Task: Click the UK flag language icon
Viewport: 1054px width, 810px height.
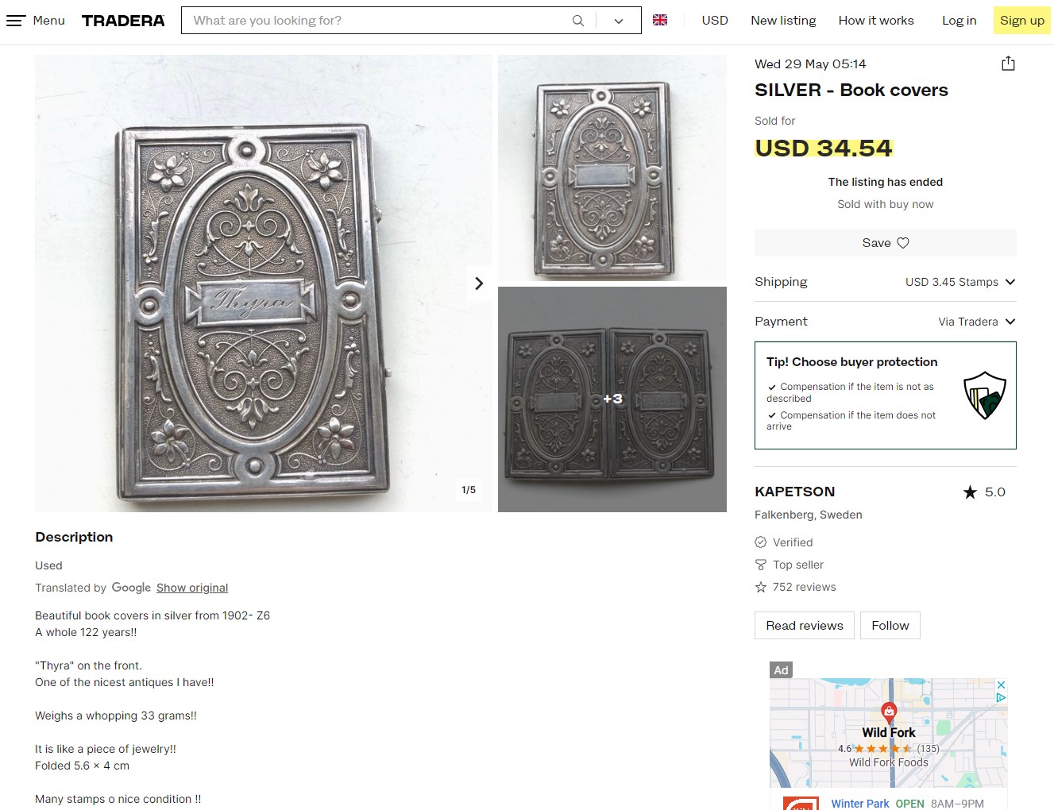Action: point(660,21)
